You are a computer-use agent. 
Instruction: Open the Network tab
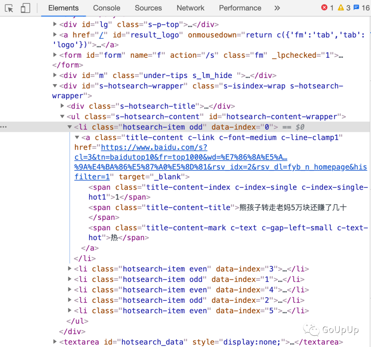190,8
